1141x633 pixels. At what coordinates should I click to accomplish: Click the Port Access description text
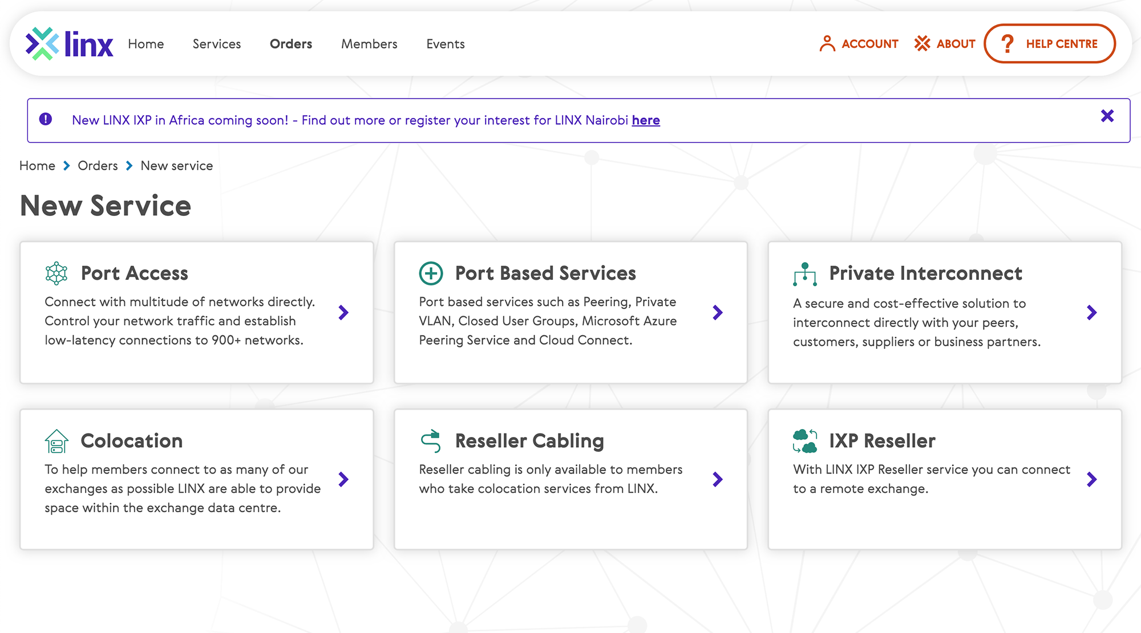click(180, 321)
